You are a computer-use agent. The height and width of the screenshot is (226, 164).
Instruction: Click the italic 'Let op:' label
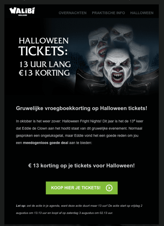pyautogui.click(x=21, y=206)
